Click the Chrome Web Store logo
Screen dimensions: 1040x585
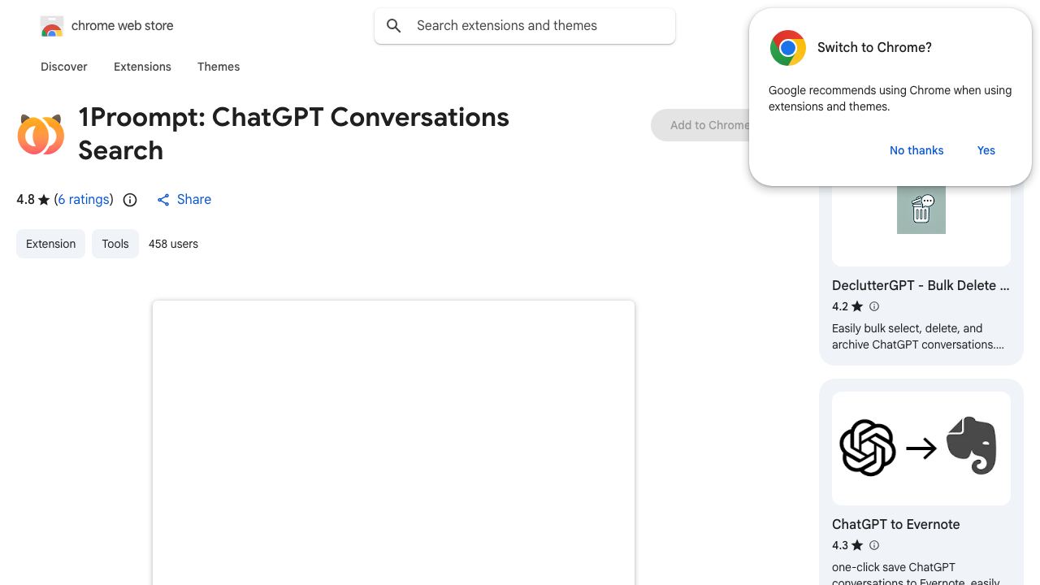coord(52,26)
